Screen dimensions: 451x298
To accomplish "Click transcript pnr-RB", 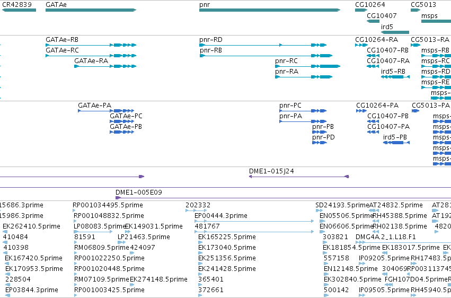I will (x=266, y=56).
